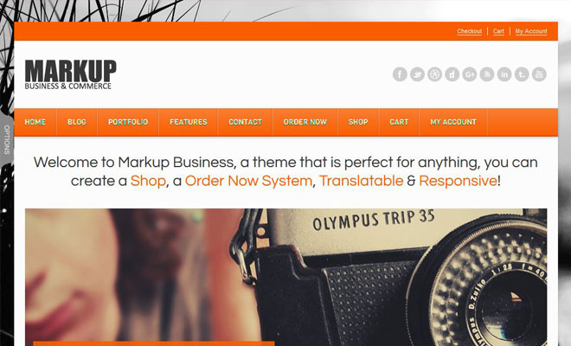
Task: Select Portfolio in the navigation bar
Action: point(128,122)
